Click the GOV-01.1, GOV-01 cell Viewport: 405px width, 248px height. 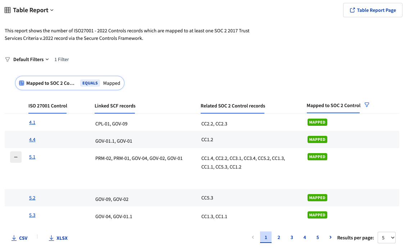(x=114, y=141)
